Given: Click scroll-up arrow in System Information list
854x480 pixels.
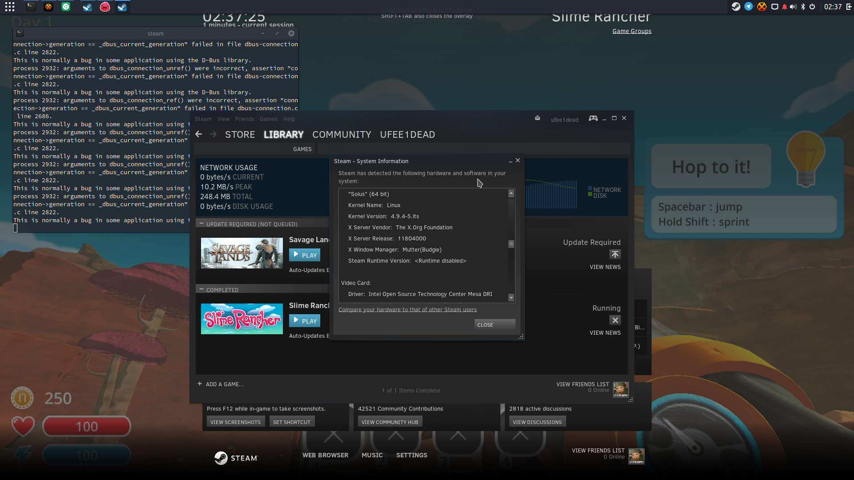Looking at the screenshot, I should click(512, 193).
